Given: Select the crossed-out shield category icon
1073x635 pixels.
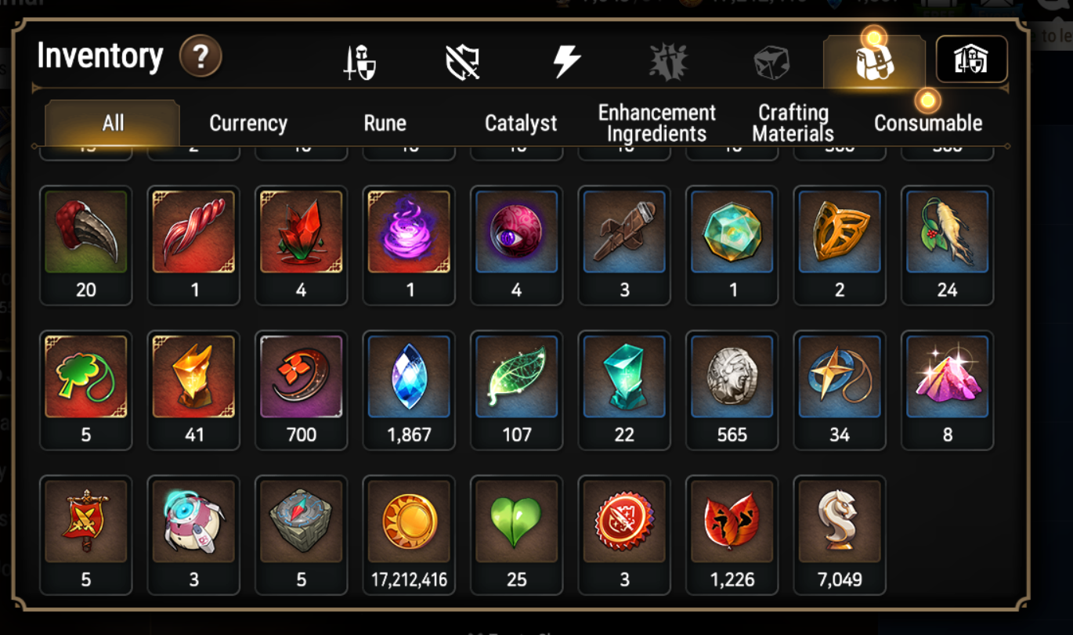Looking at the screenshot, I should [462, 62].
